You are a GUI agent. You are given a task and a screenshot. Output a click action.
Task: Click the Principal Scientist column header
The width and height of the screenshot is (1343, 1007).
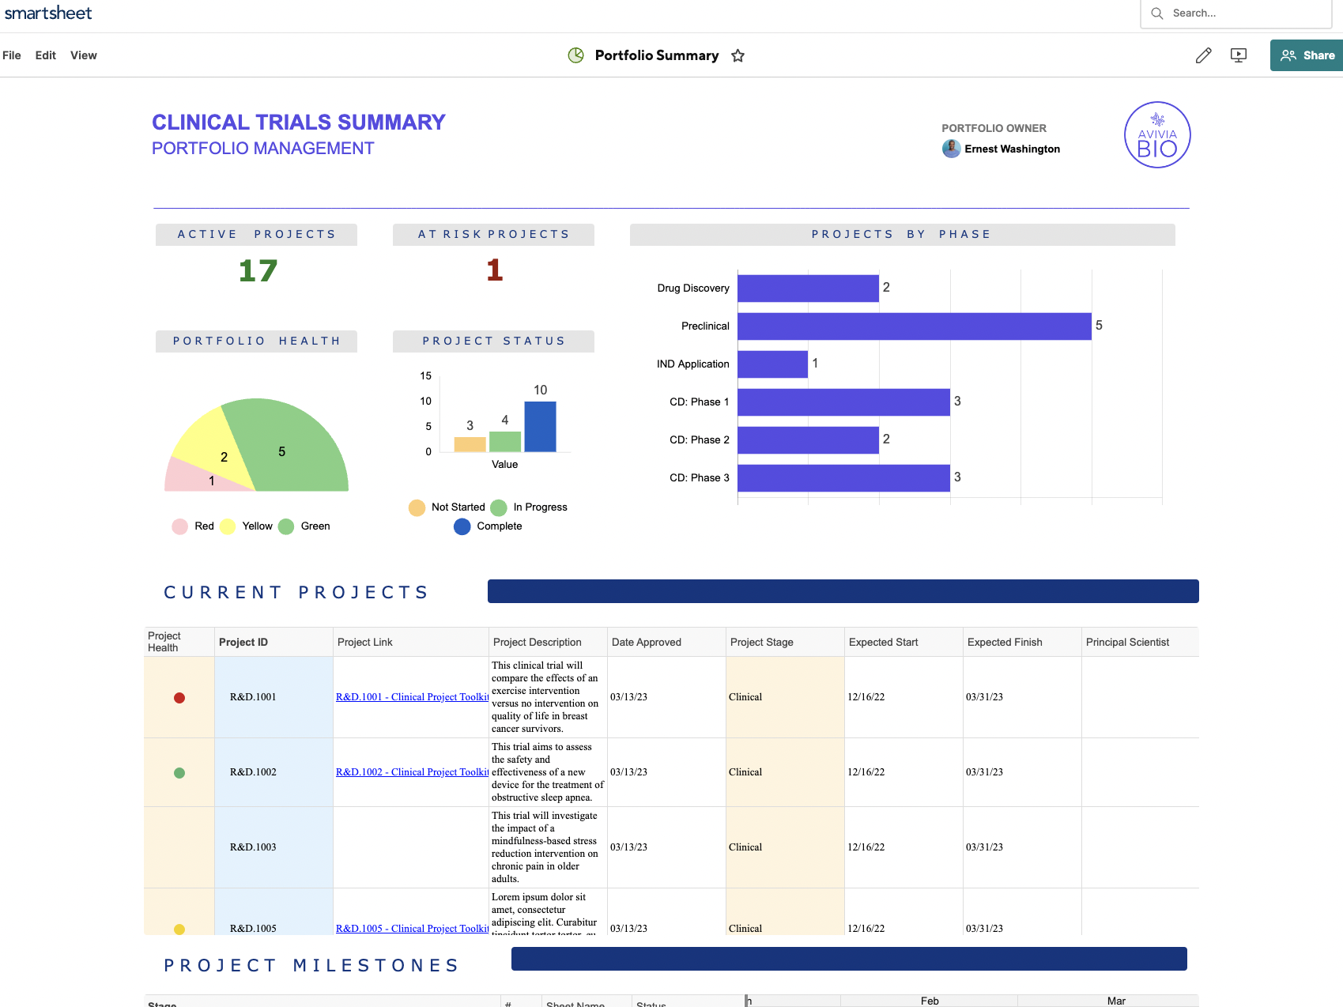[1140, 642]
